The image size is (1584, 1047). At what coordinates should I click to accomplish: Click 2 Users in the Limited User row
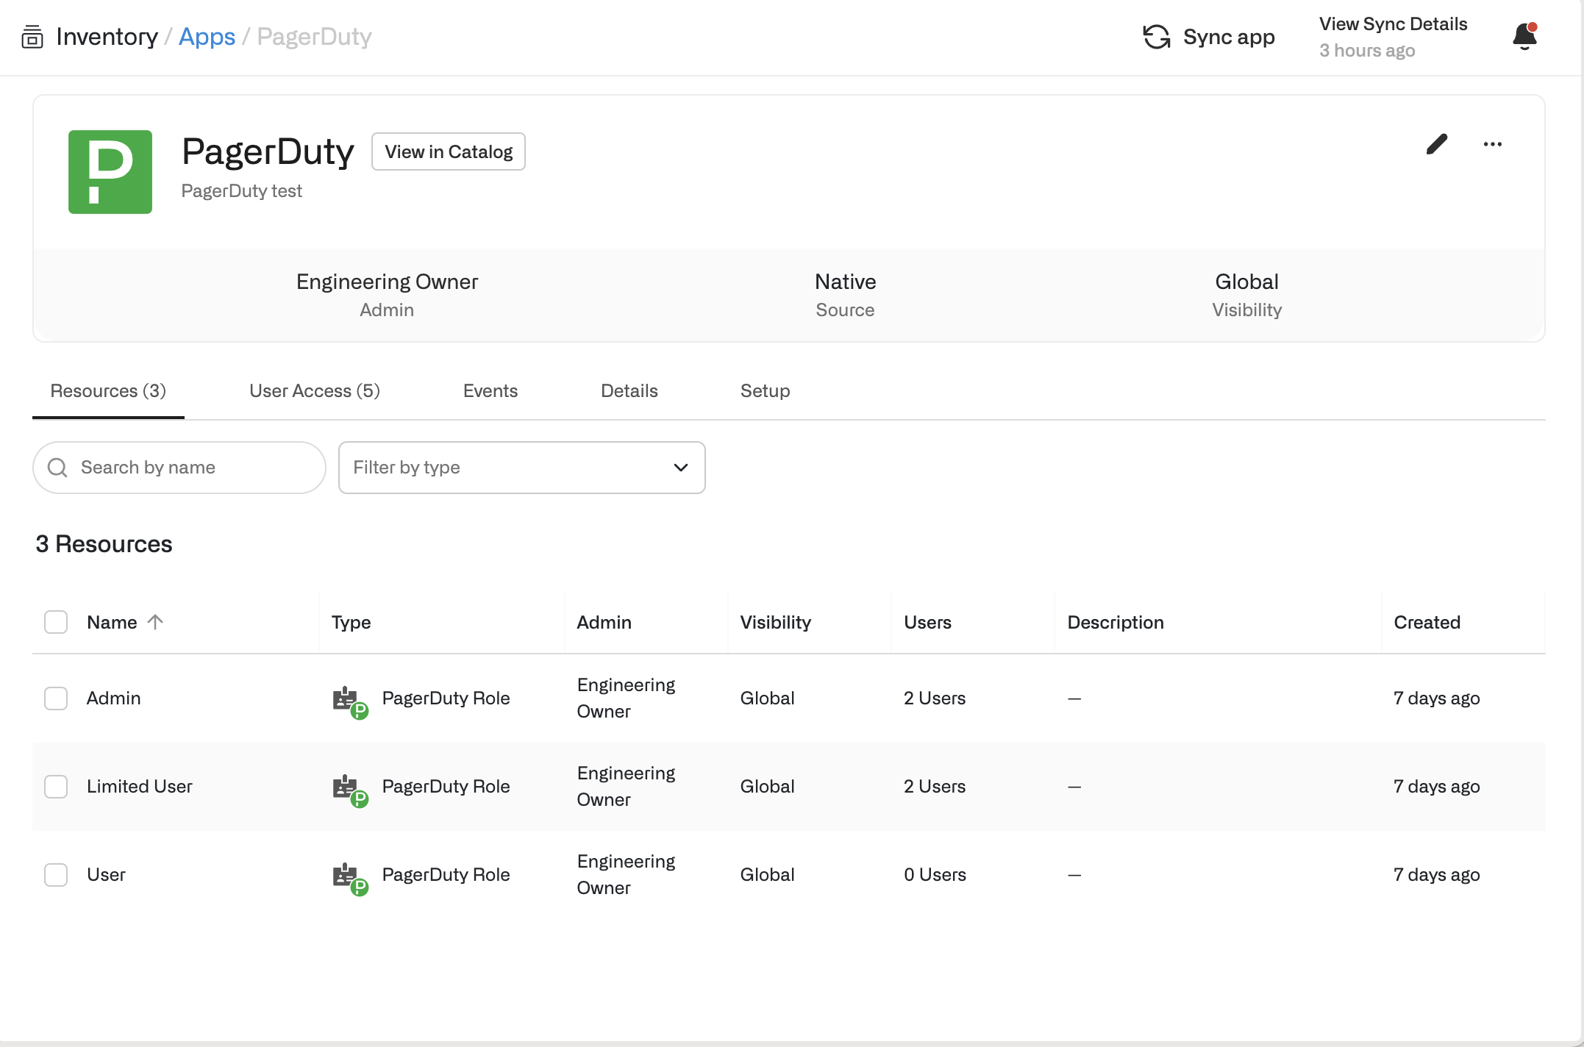(935, 787)
